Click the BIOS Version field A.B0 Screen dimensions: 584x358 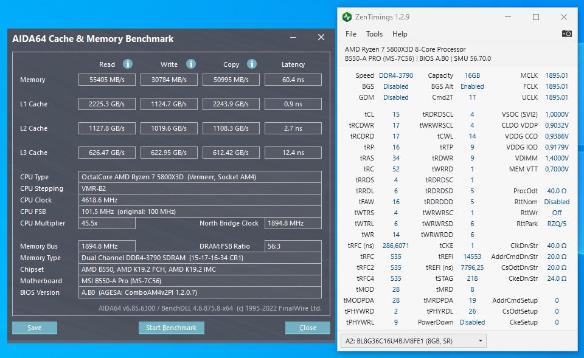point(200,292)
